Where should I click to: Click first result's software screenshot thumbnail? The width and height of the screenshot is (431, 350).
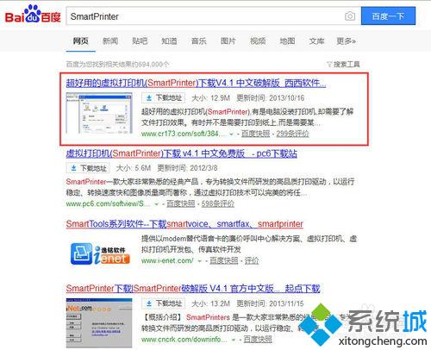click(x=99, y=113)
